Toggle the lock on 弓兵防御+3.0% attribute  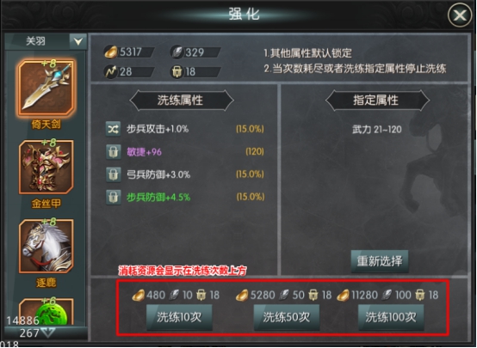113,174
